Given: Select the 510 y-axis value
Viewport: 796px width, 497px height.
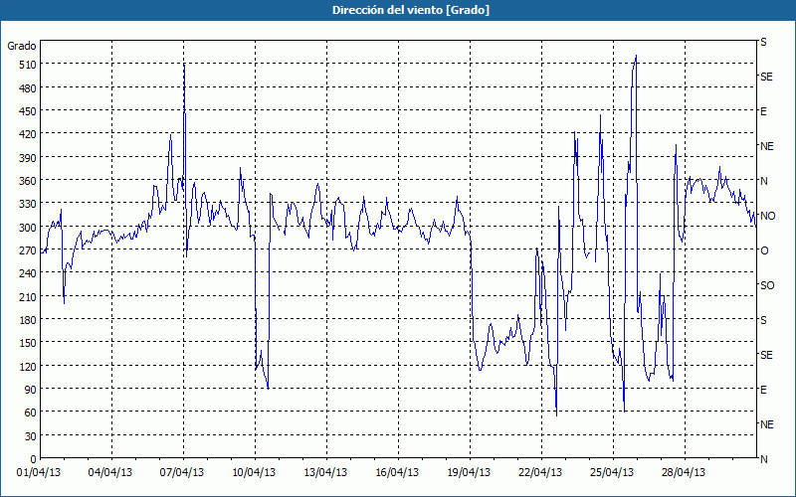Looking at the screenshot, I should tap(28, 65).
